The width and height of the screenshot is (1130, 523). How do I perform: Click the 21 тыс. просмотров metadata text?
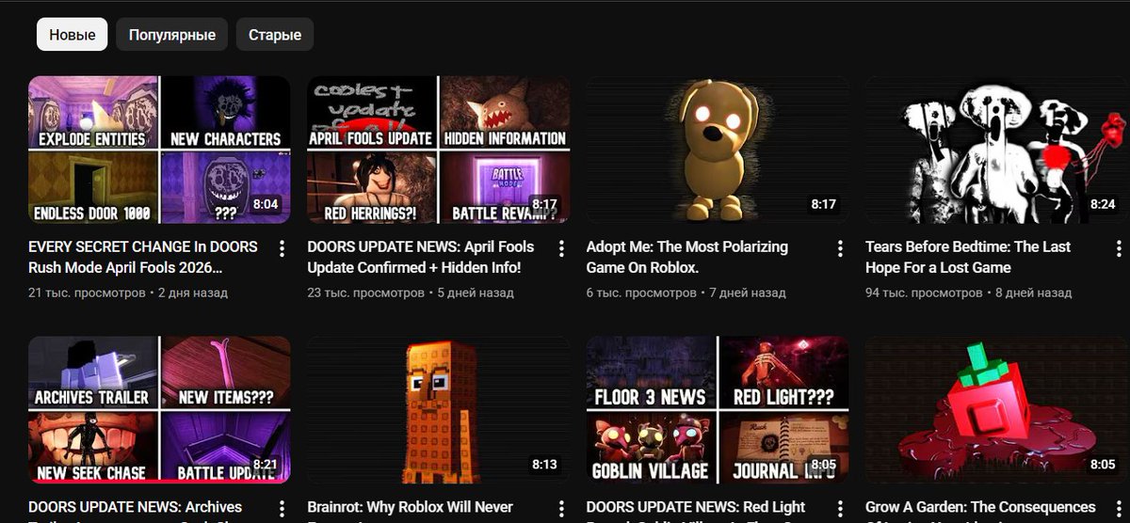pyautogui.click(x=87, y=293)
